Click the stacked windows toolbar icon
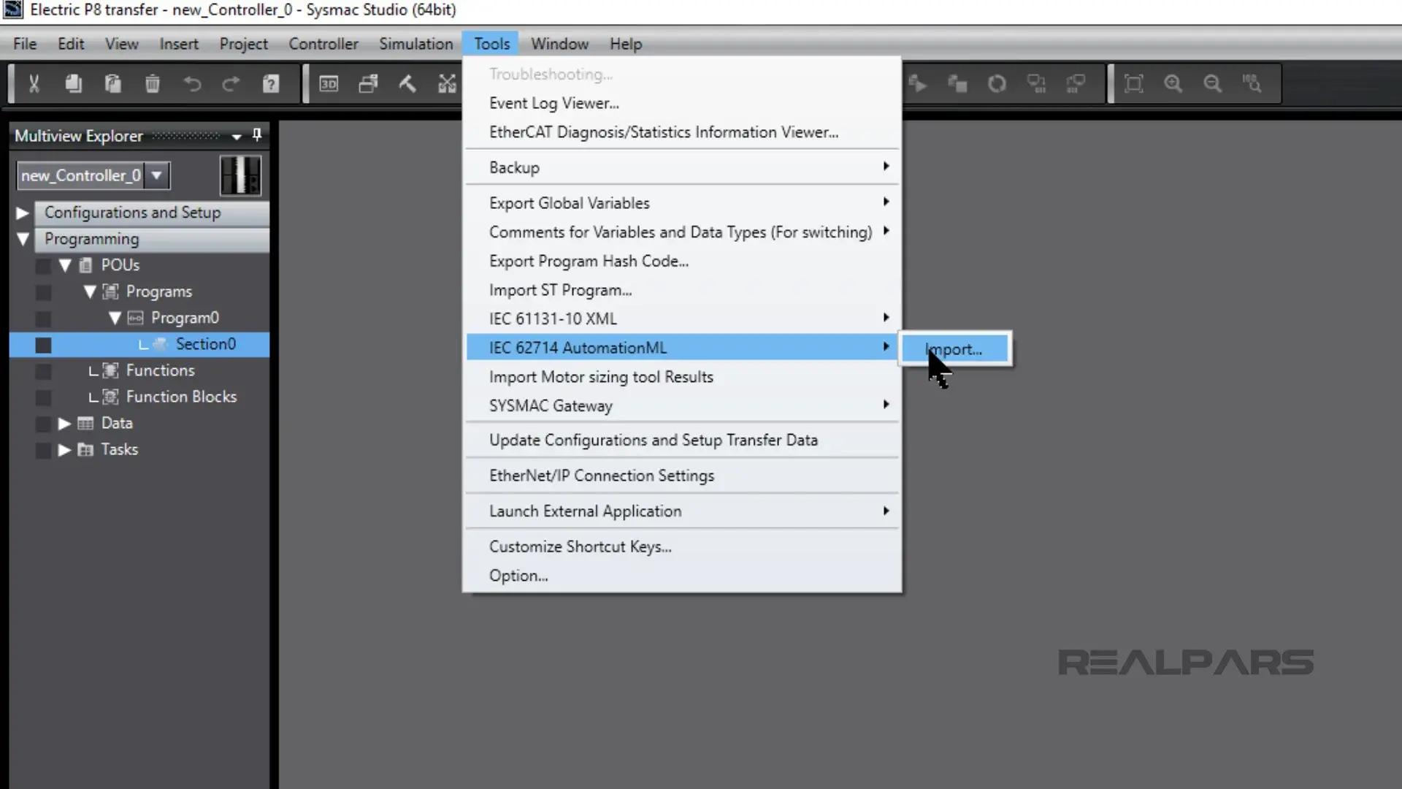Screen dimensions: 1402x789 (x=368, y=83)
